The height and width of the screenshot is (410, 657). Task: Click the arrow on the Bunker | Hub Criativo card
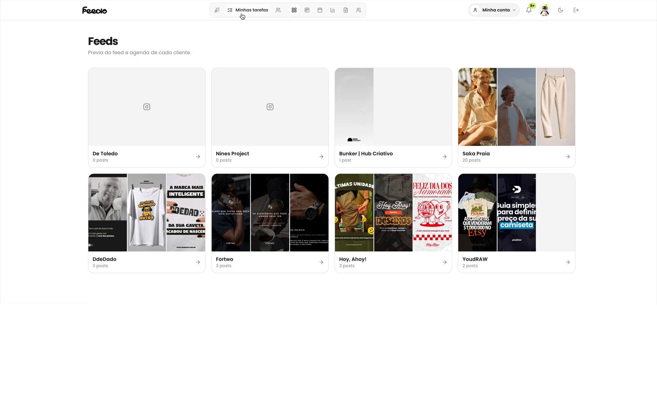click(444, 157)
